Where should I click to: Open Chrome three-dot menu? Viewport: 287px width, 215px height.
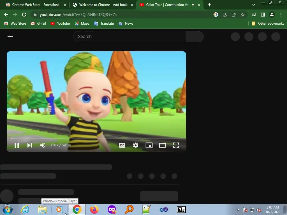pos(281,15)
